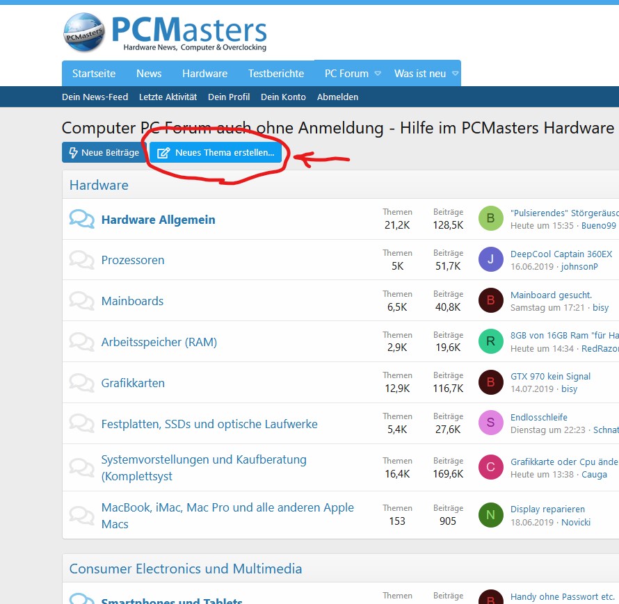Click the Prozessoren forum bubble icon

point(81,260)
